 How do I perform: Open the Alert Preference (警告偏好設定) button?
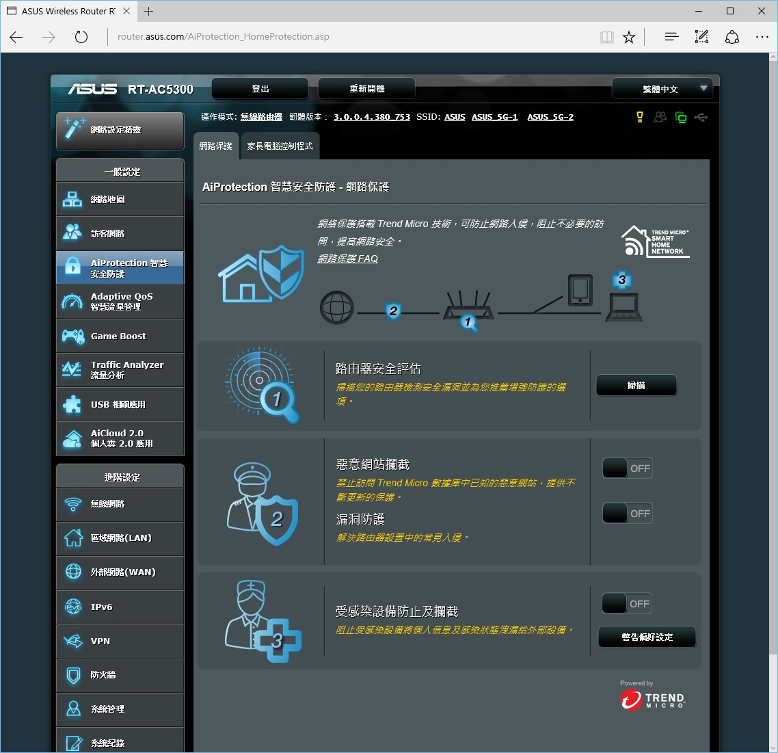647,637
